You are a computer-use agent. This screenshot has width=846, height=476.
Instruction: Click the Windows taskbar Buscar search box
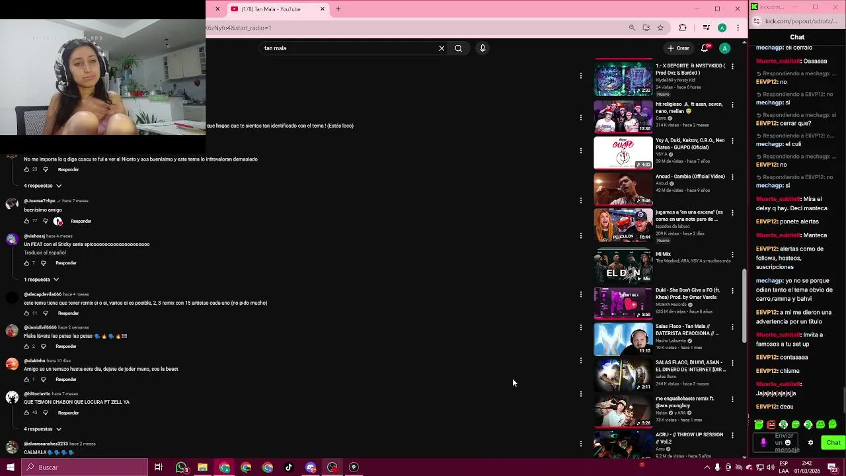84,467
